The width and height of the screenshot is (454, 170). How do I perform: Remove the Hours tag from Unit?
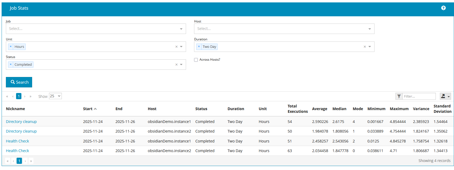click(11, 47)
